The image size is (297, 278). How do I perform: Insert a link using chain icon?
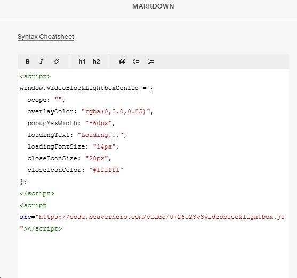(56, 61)
